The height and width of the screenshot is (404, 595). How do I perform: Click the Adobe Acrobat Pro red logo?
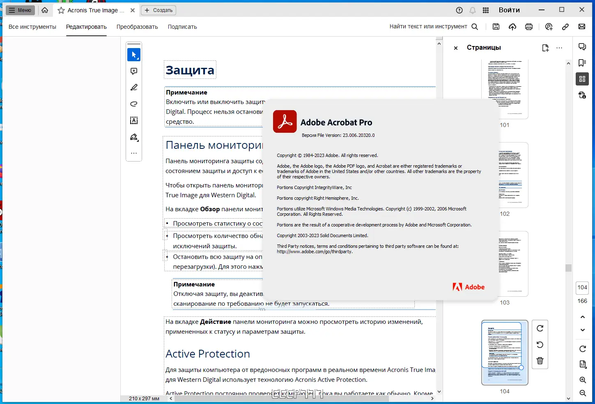pos(285,122)
